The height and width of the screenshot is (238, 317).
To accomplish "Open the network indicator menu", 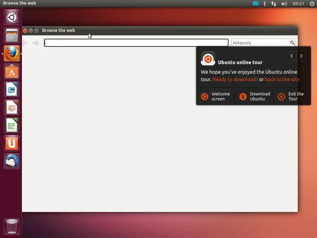I will click(x=274, y=4).
